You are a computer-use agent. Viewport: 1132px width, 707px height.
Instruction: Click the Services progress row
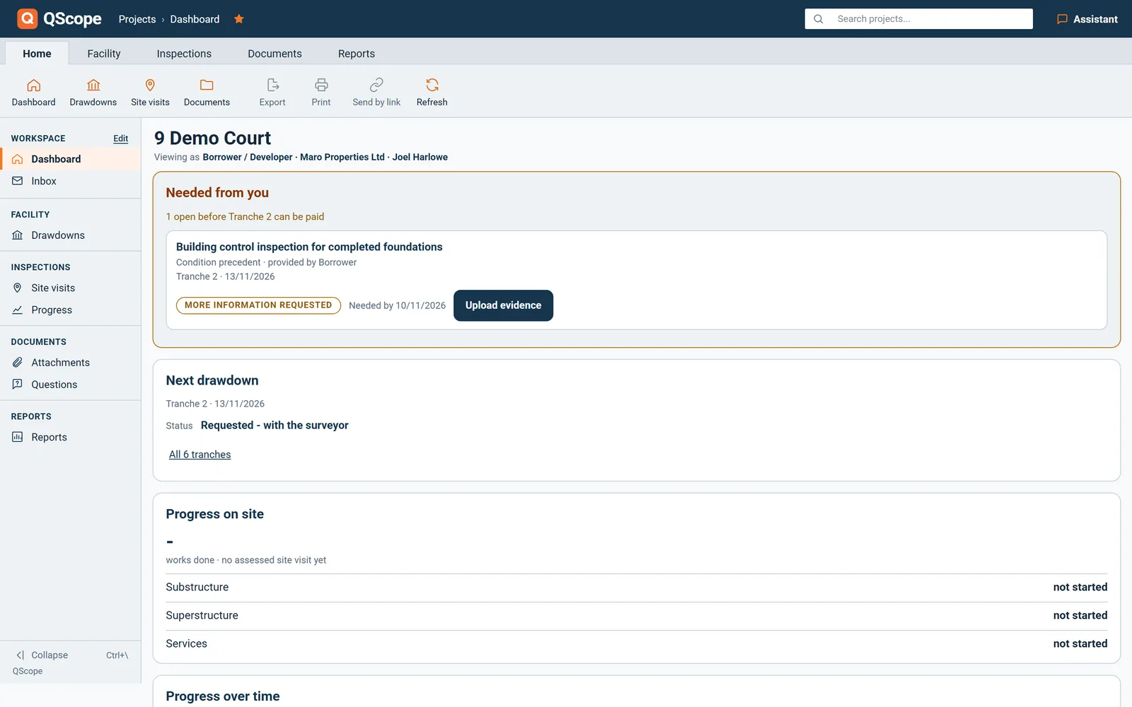click(x=637, y=644)
